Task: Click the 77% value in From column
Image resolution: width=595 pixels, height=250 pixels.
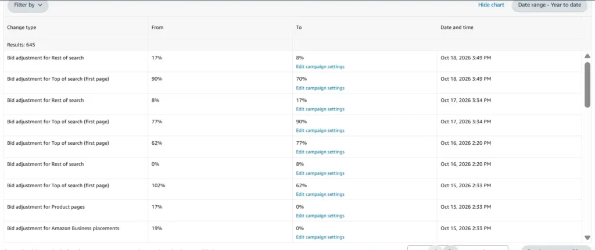Action: click(157, 122)
